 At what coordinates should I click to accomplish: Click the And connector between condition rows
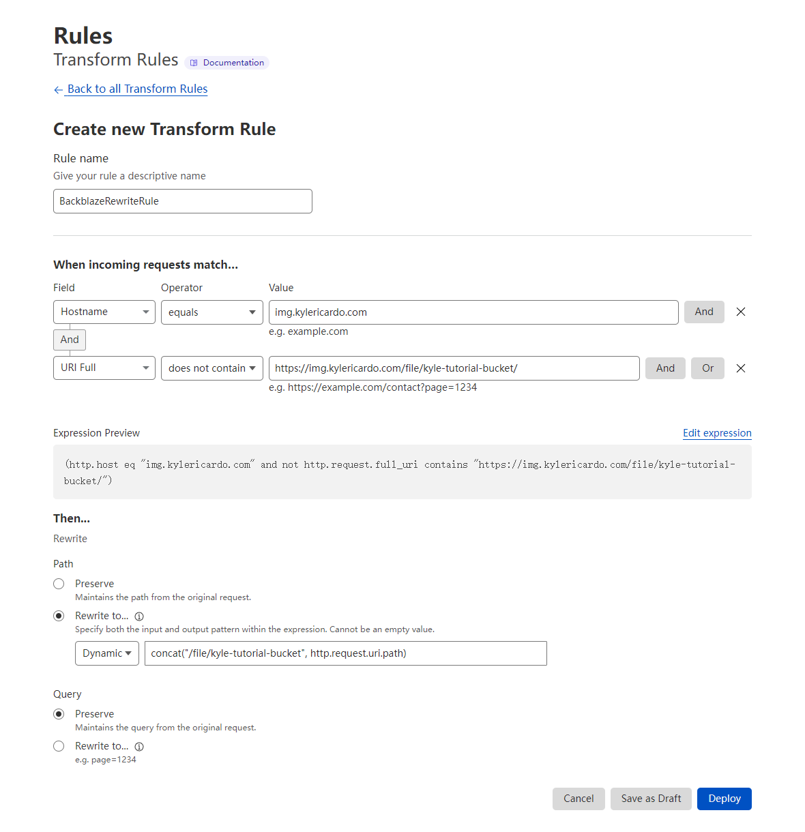(x=70, y=340)
